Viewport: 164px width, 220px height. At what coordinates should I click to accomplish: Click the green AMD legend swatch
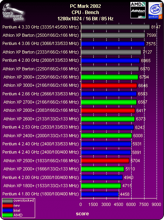tap(8, 215)
